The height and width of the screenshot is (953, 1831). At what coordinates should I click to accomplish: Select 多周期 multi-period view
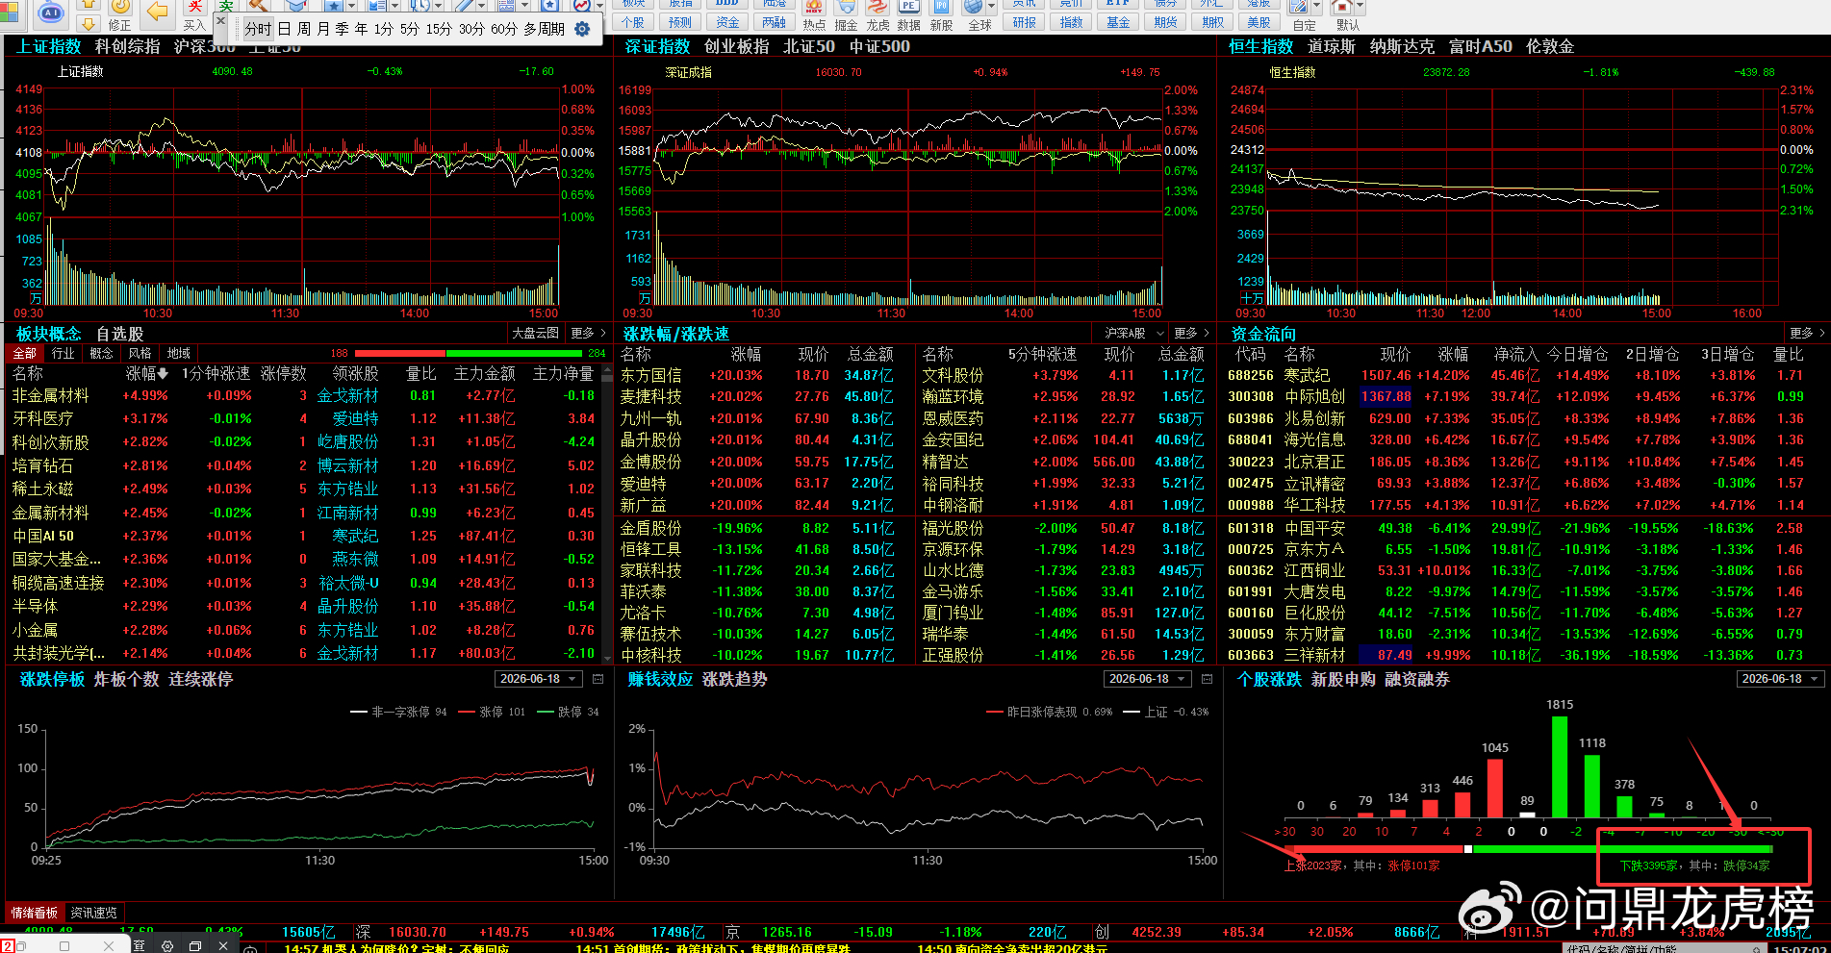tap(545, 29)
